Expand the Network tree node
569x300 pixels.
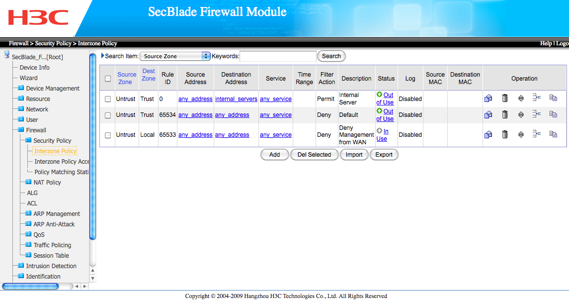pyautogui.click(x=21, y=109)
